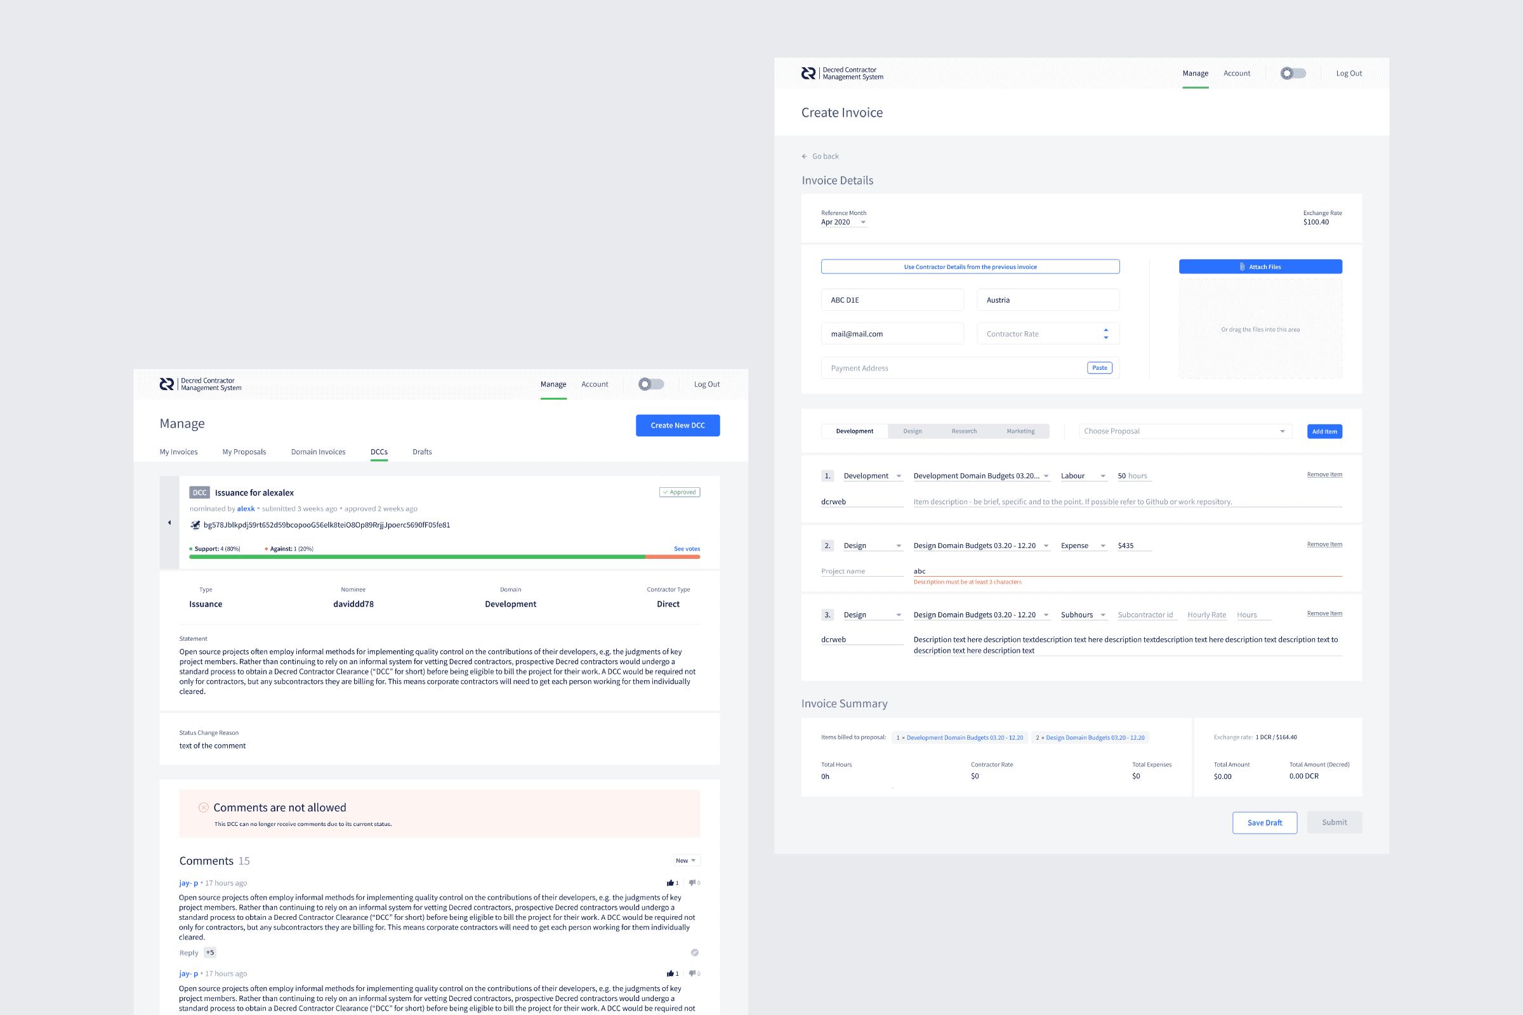Click the See votes link
The width and height of the screenshot is (1523, 1015).
(x=687, y=549)
